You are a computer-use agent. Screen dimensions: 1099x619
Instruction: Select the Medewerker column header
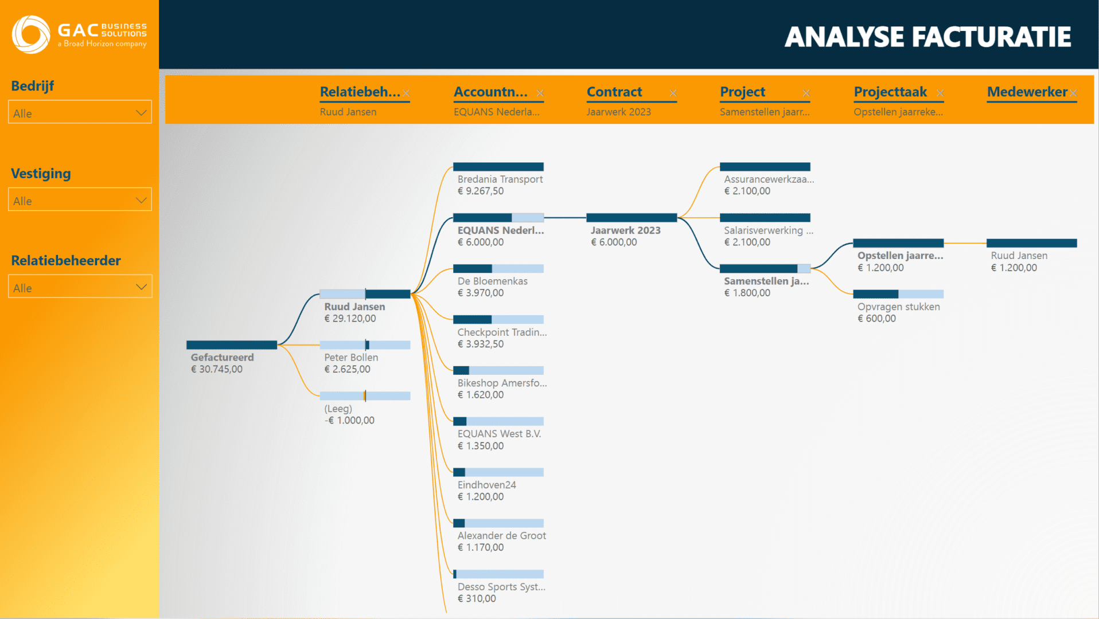[1027, 92]
